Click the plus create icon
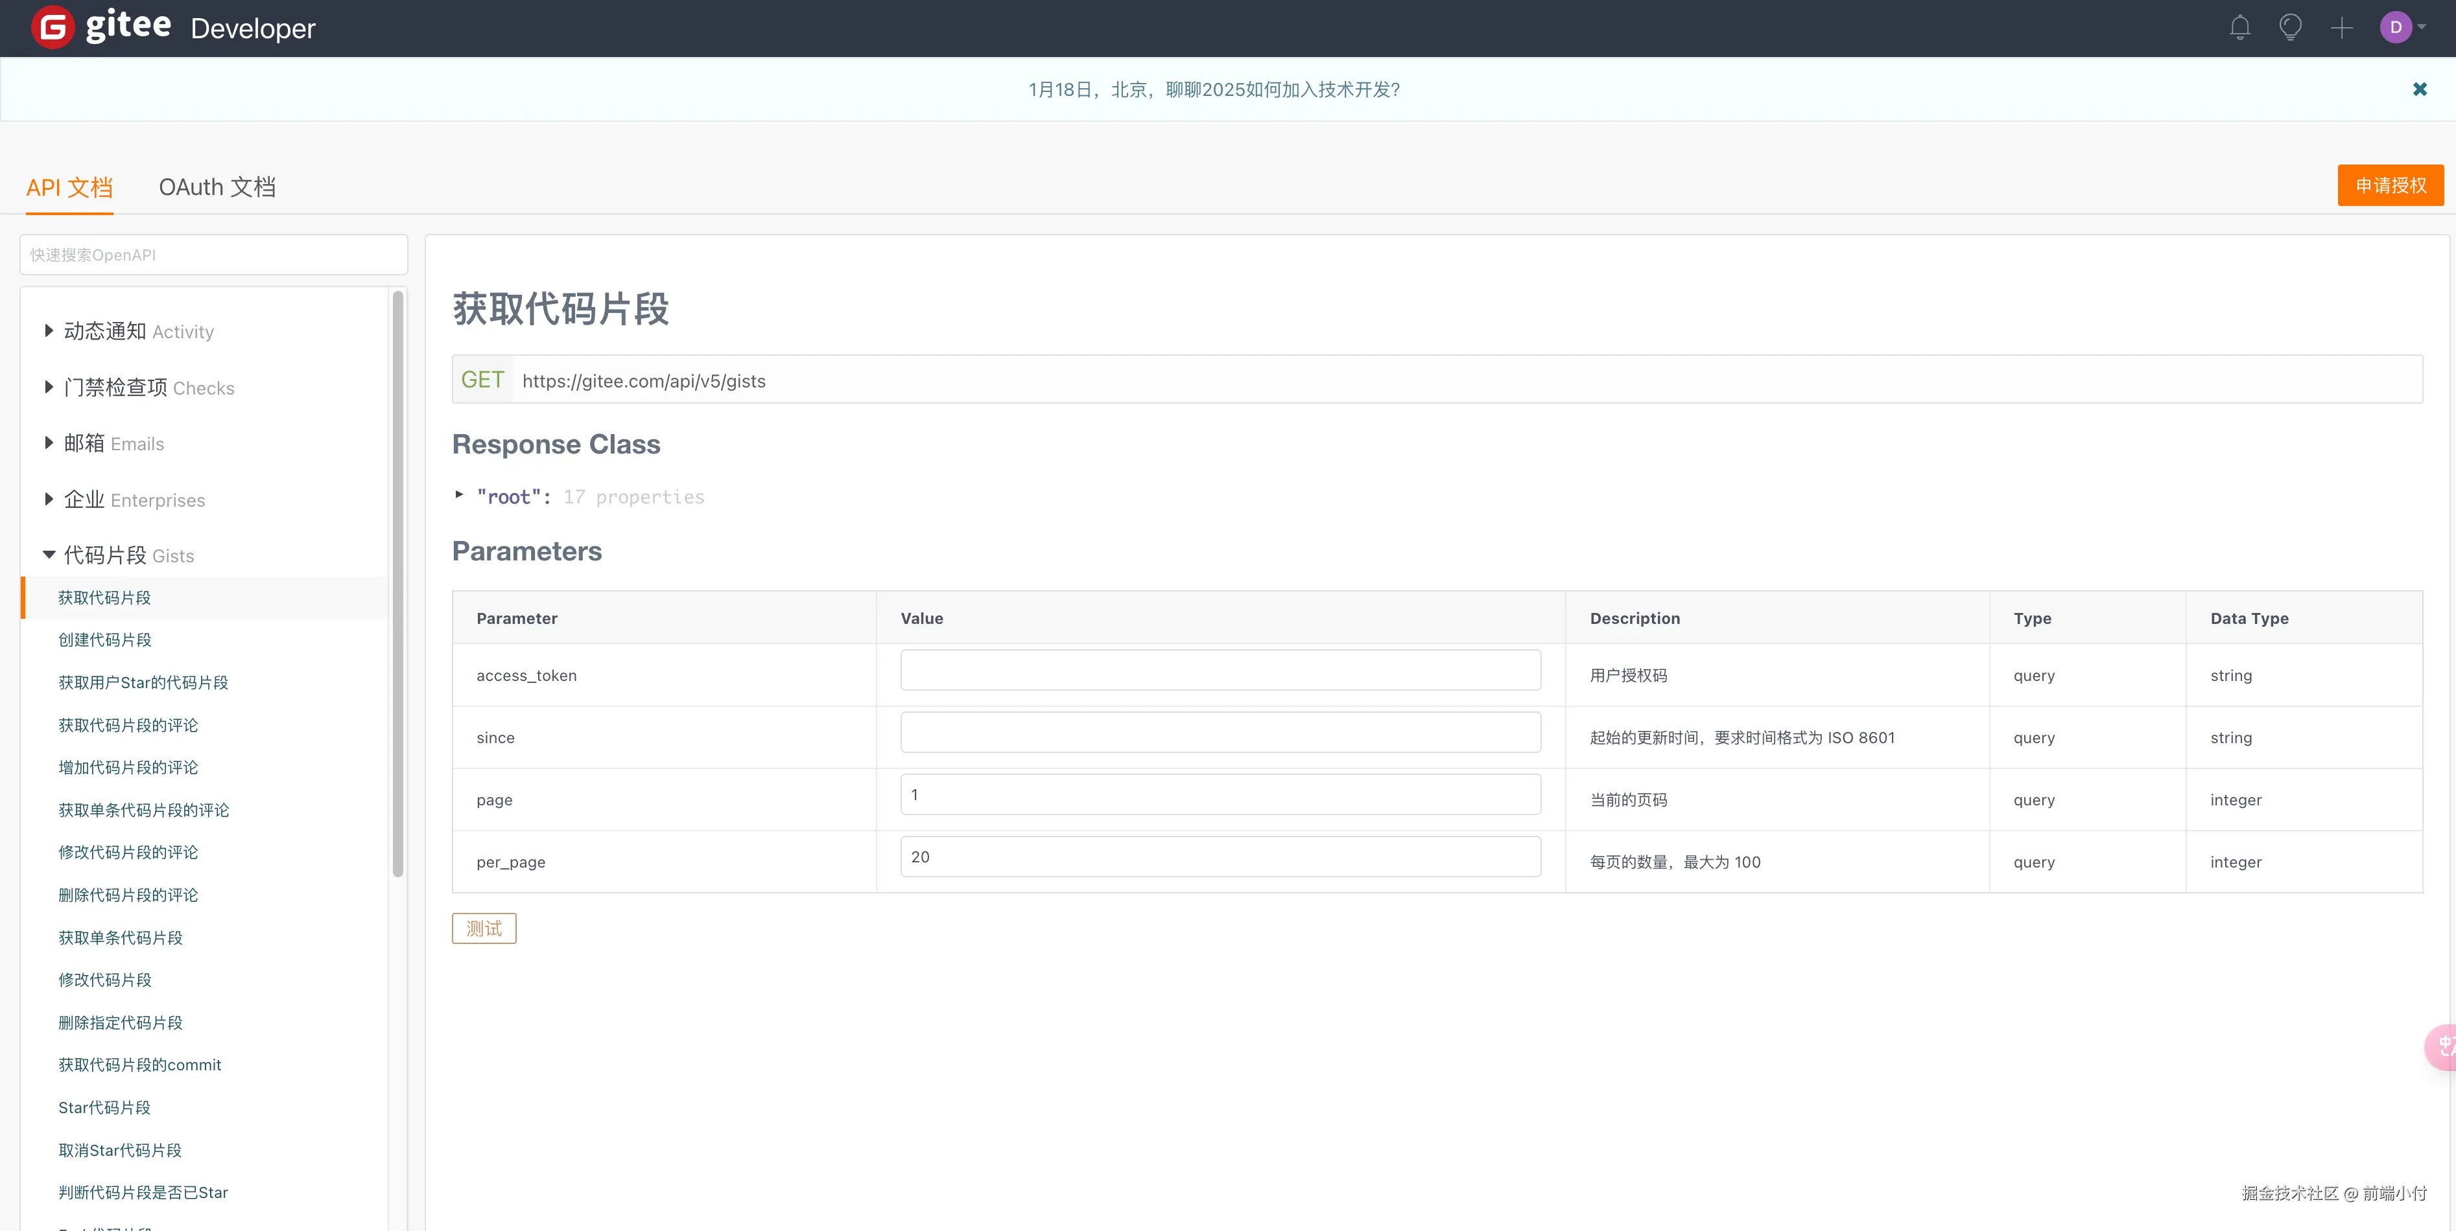 (x=2342, y=28)
